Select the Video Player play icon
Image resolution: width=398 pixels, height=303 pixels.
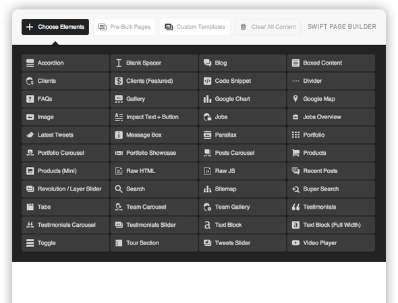[295, 242]
